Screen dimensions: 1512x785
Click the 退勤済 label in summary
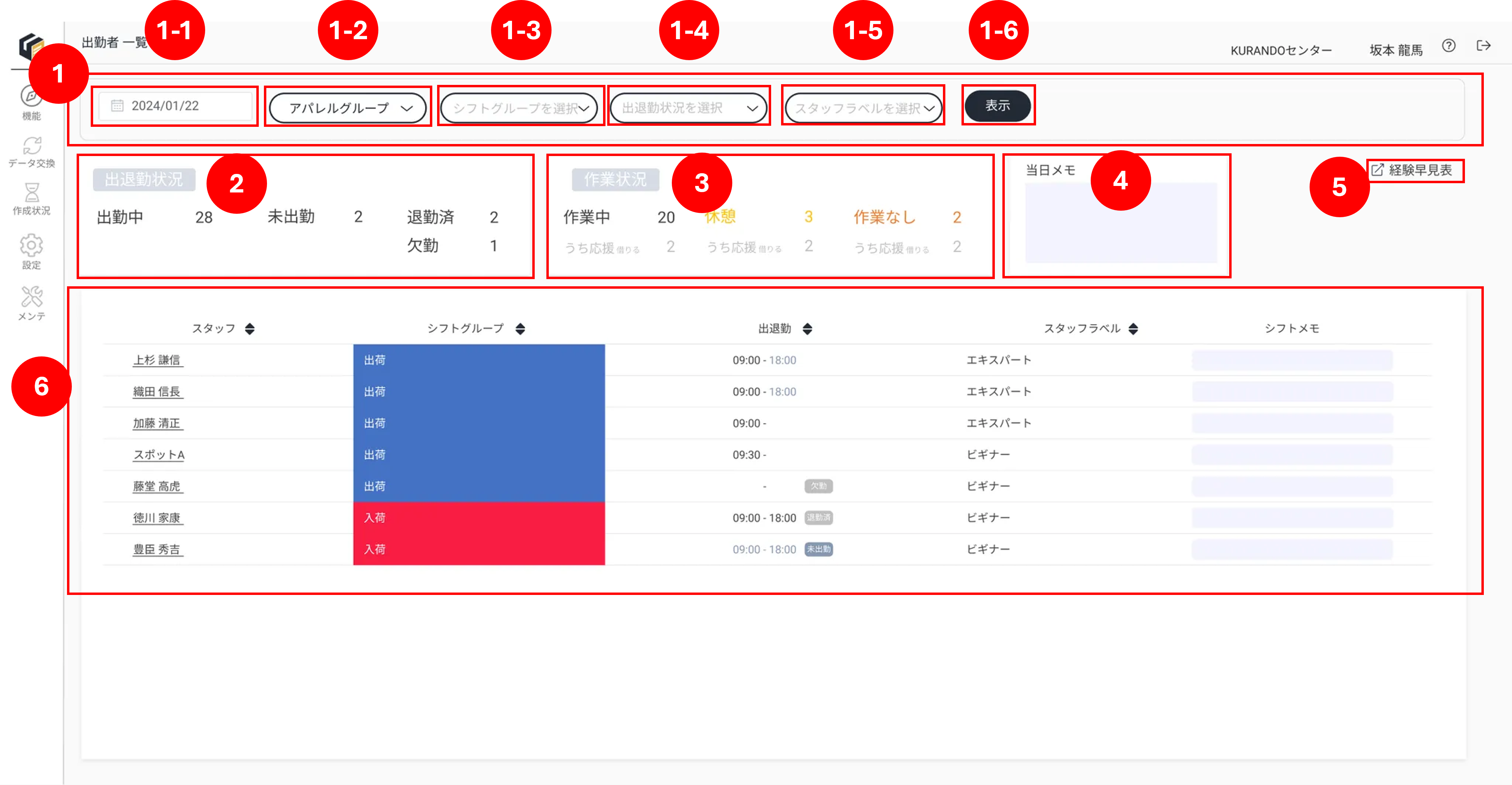tap(431, 217)
